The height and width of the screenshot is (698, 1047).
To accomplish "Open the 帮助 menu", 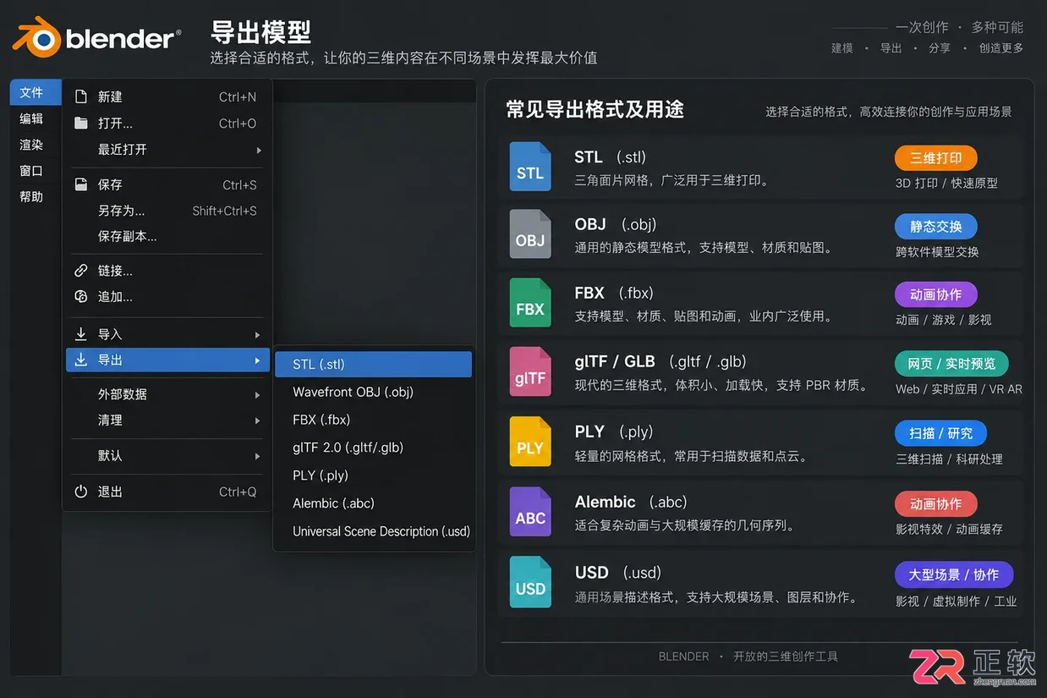I will click(31, 196).
